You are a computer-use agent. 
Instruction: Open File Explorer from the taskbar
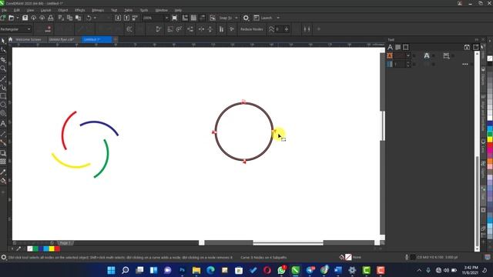pos(196,270)
